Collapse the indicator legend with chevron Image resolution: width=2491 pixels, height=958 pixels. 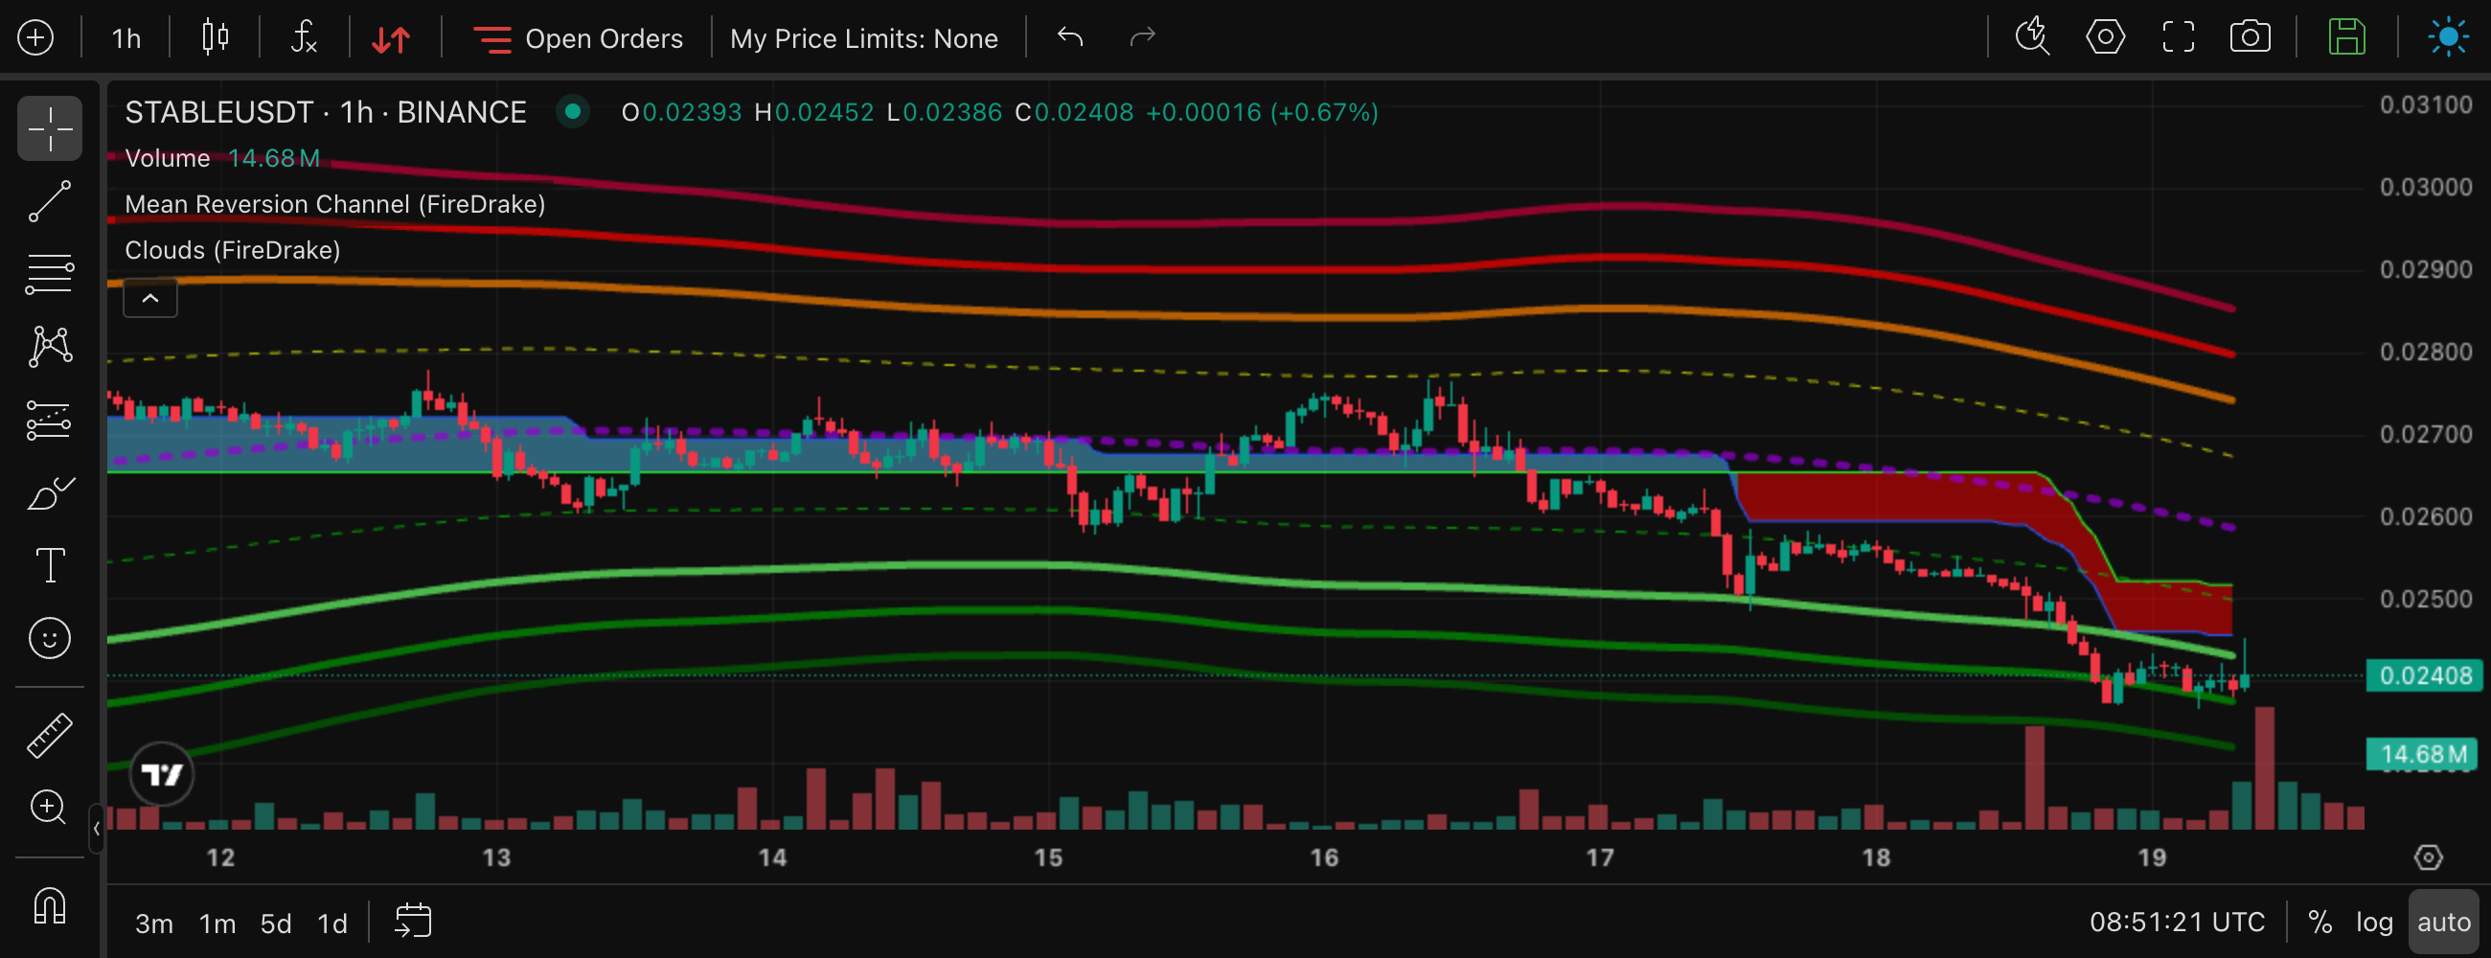tap(149, 299)
